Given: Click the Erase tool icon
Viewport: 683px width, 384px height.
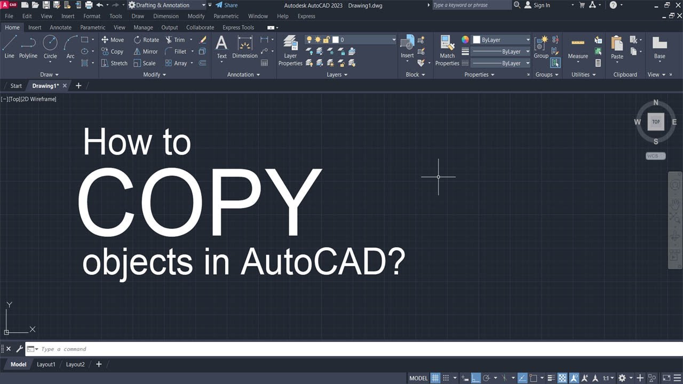Looking at the screenshot, I should coord(202,40).
